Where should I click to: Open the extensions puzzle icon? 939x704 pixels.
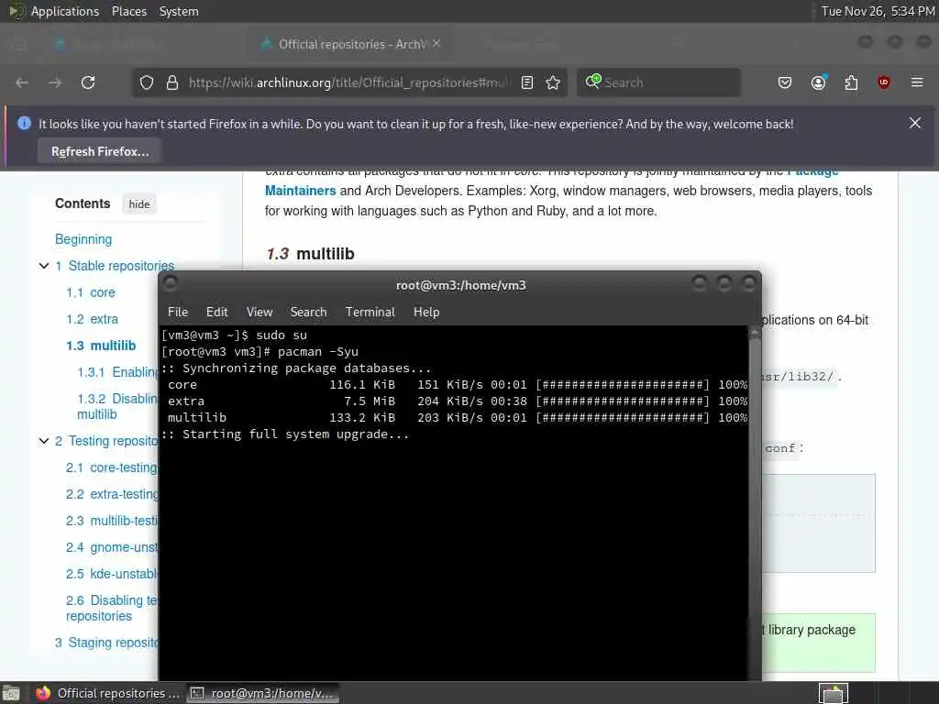click(851, 82)
